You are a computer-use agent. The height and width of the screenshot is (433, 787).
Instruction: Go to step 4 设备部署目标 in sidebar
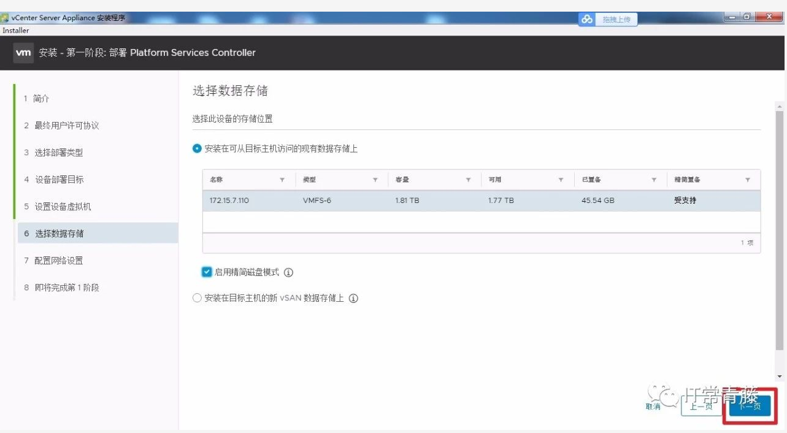click(x=58, y=179)
